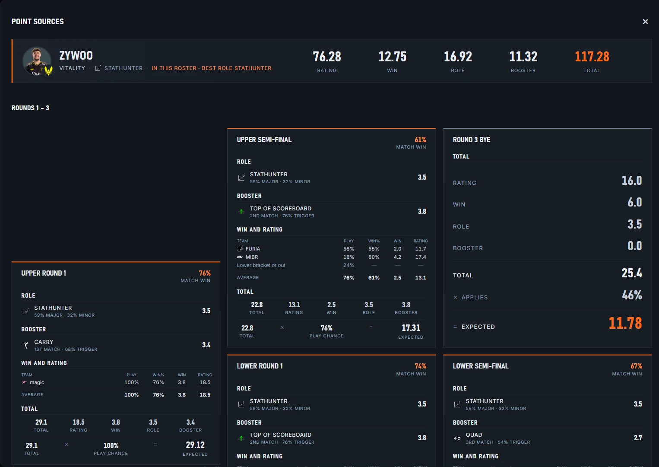Click the 2.7 Quad booster value
The image size is (659, 467).
[x=638, y=438]
